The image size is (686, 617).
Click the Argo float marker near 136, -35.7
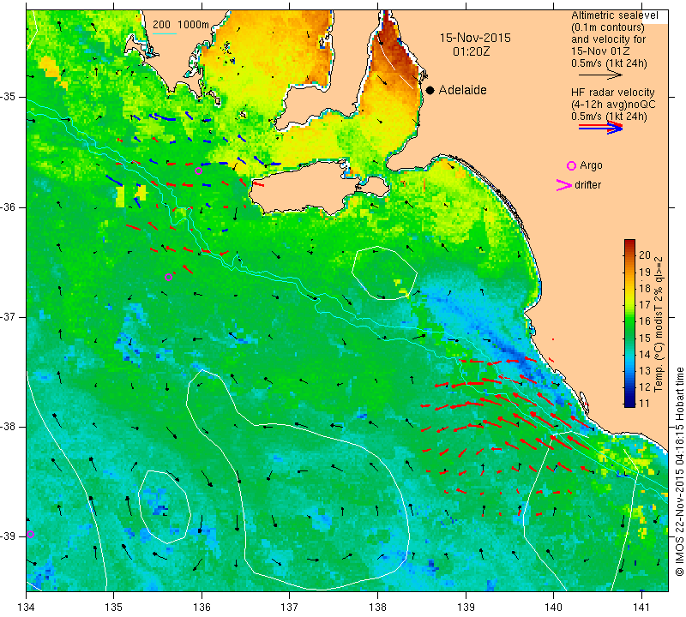tap(198, 171)
